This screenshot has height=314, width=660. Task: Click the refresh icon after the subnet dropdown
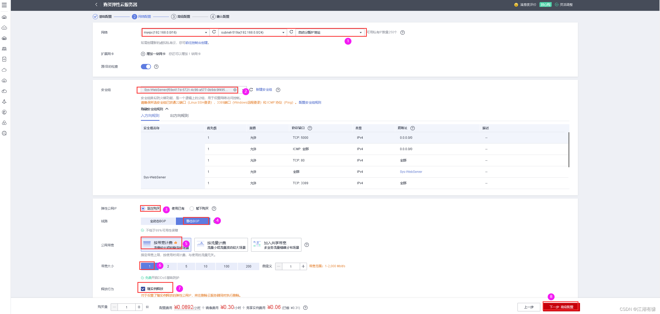[x=291, y=32]
